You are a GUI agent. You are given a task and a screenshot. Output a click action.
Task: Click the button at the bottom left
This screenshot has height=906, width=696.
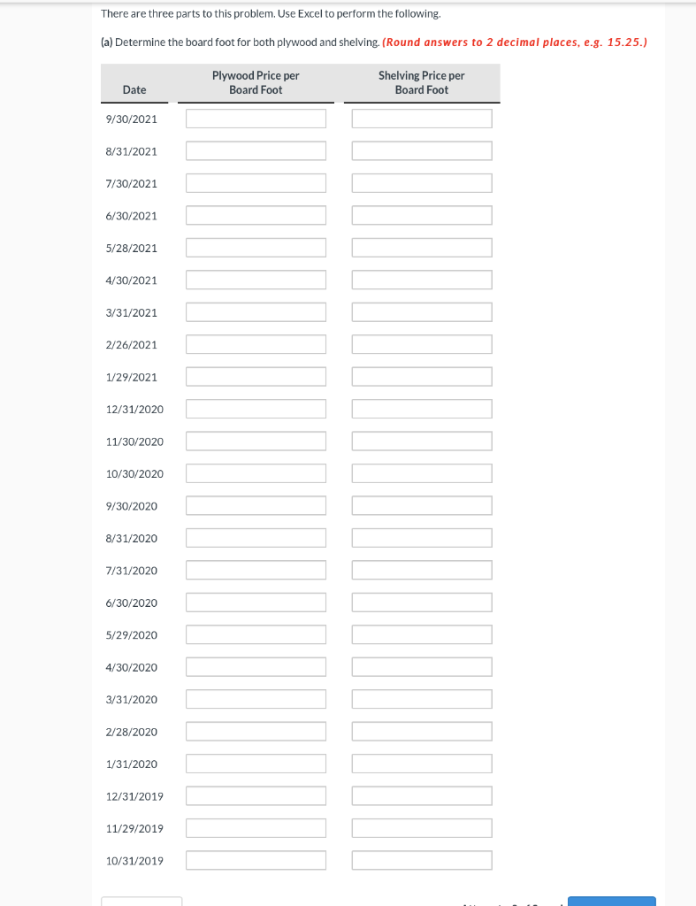[141, 902]
